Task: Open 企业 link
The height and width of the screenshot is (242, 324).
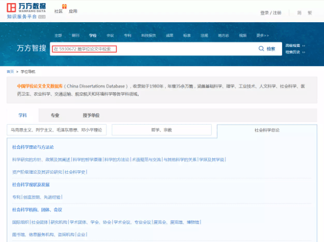Action: (81, 235)
